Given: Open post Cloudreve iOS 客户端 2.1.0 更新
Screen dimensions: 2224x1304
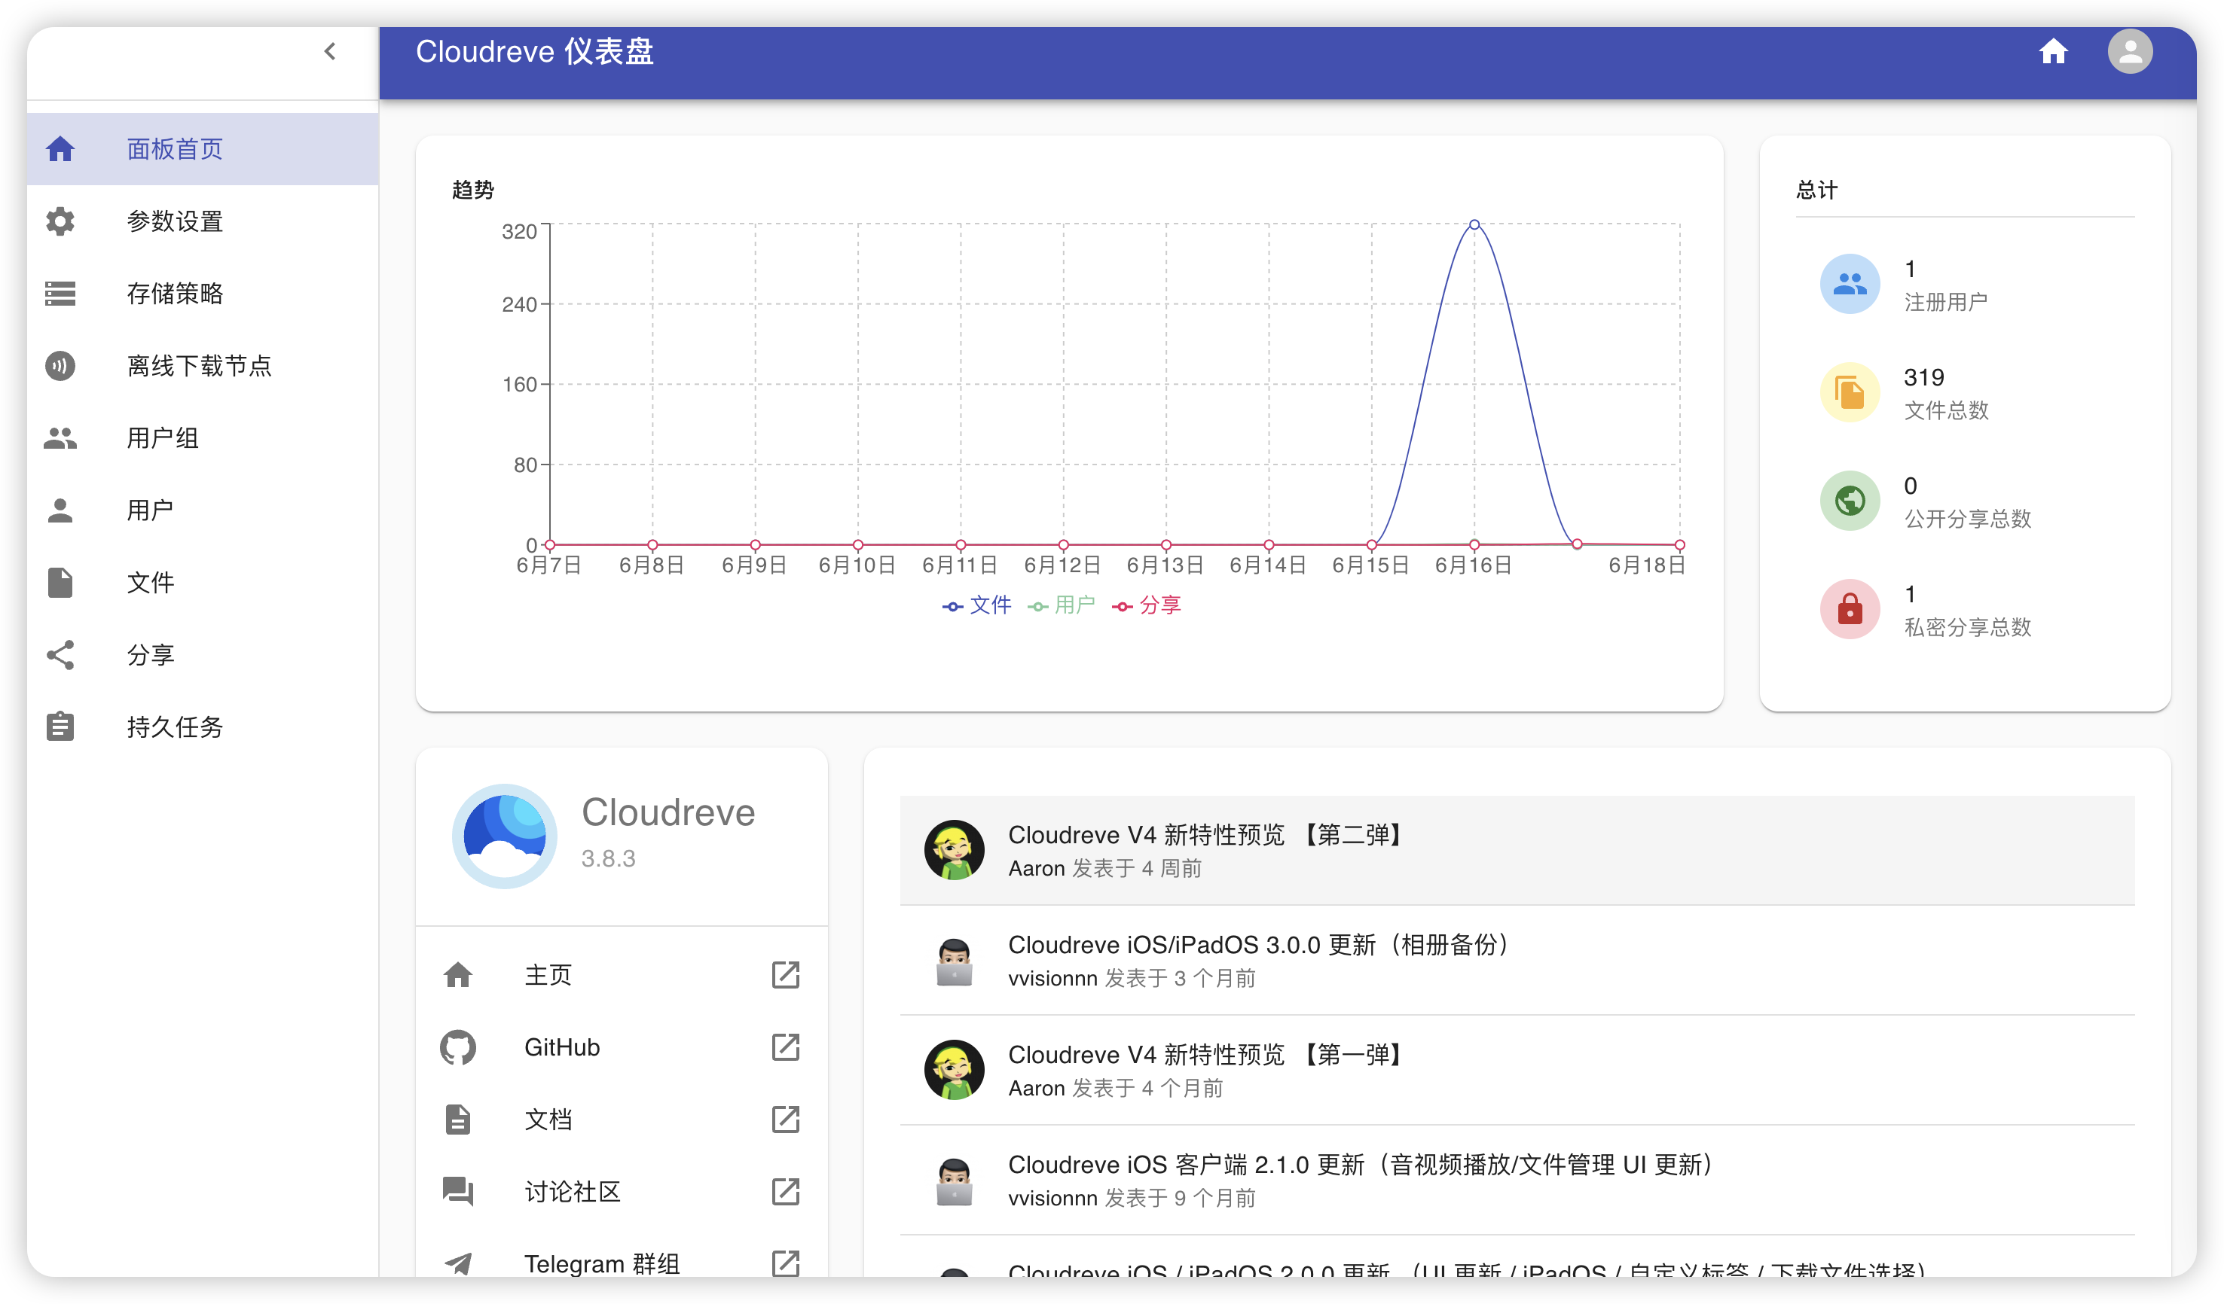Looking at the screenshot, I should tap(1517, 1180).
